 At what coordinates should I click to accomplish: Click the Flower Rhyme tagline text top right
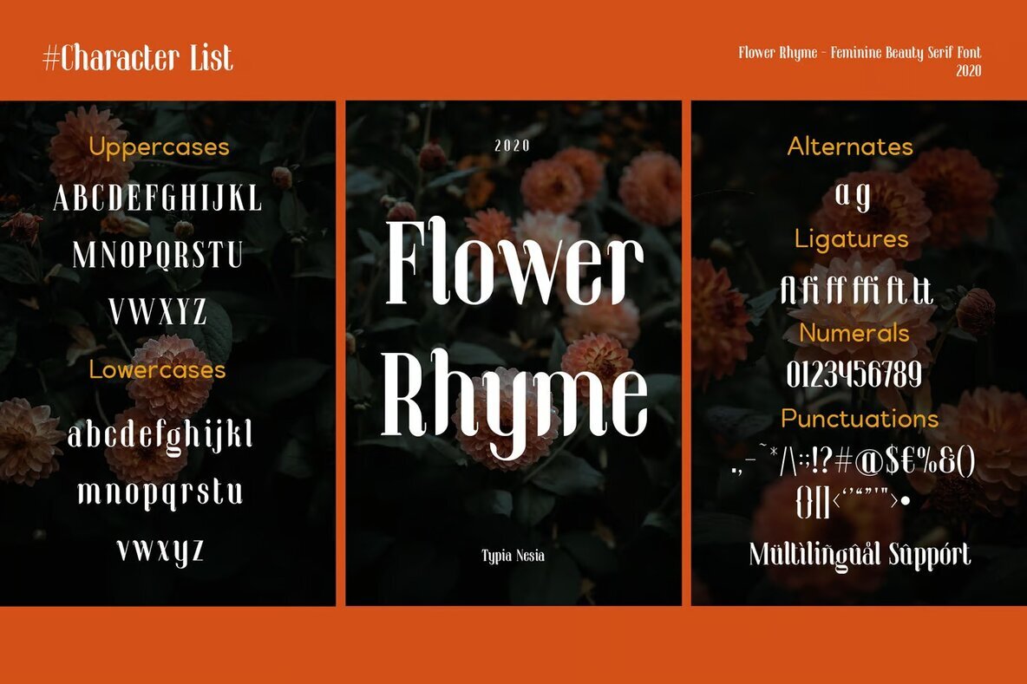[859, 53]
